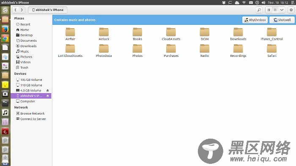The image size is (296, 166).
Task: Open the mail indicator in top bar
Action: [251, 3]
